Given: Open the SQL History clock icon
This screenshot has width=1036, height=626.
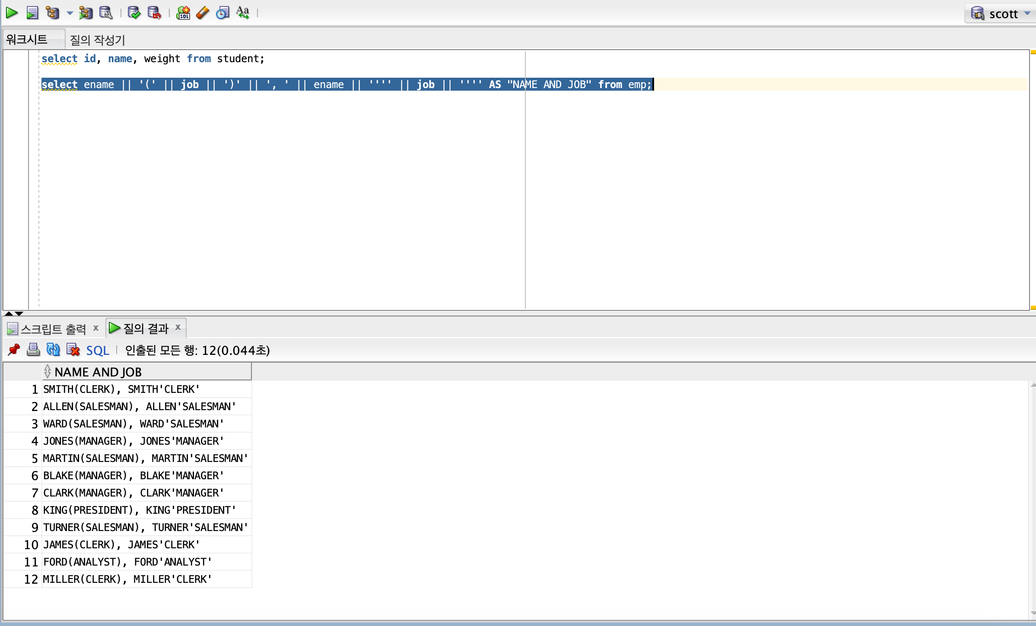Looking at the screenshot, I should click(x=222, y=13).
